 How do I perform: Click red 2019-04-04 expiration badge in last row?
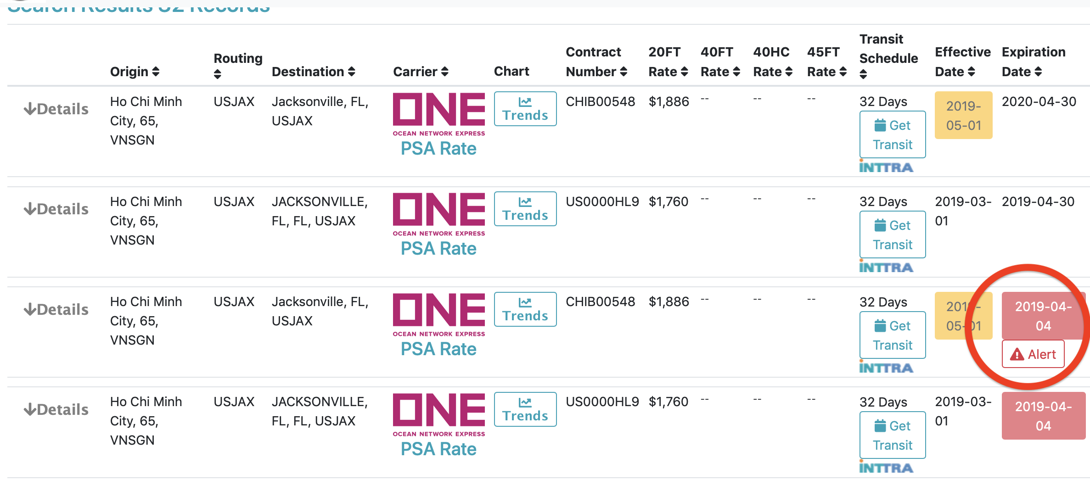click(1043, 416)
